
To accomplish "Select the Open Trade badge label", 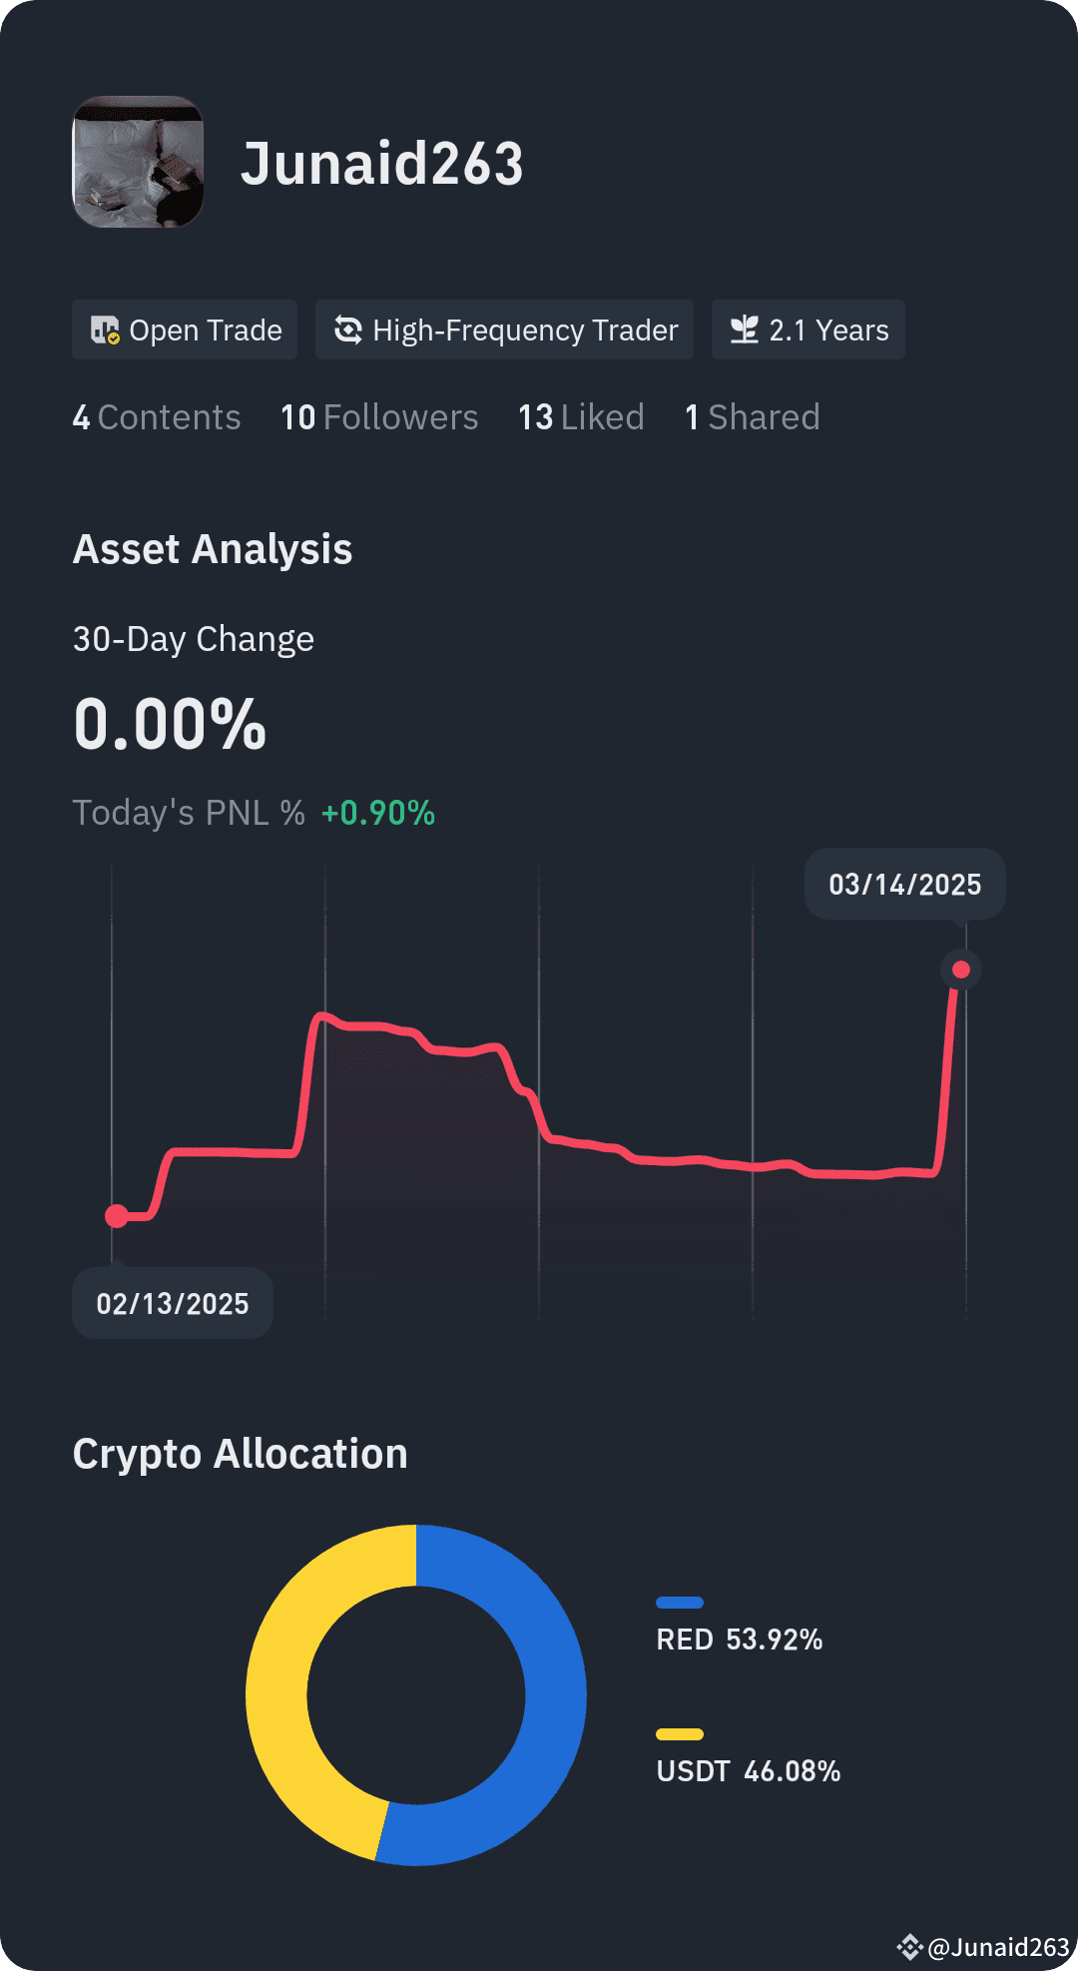I will (x=206, y=330).
